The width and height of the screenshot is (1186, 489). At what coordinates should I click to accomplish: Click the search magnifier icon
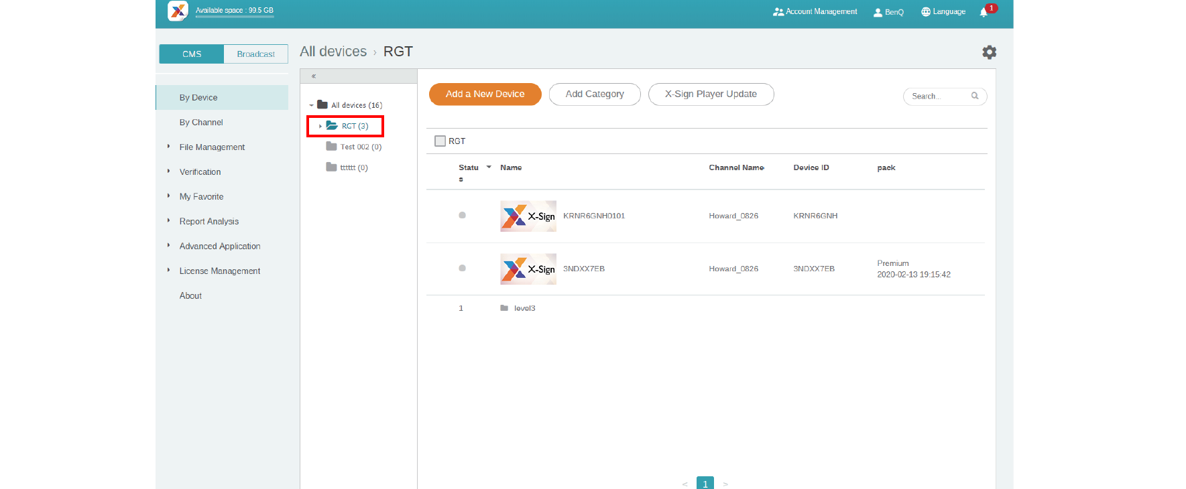(x=975, y=96)
